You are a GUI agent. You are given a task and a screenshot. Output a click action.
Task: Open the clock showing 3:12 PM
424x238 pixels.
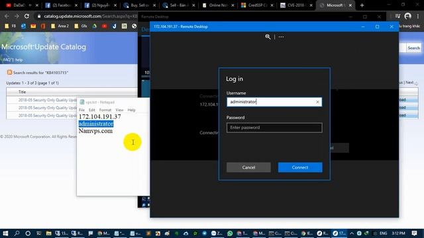[398, 233]
